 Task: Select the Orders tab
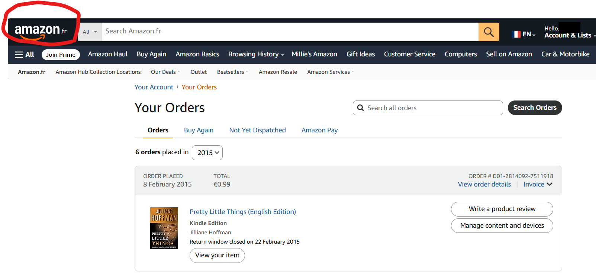click(158, 130)
